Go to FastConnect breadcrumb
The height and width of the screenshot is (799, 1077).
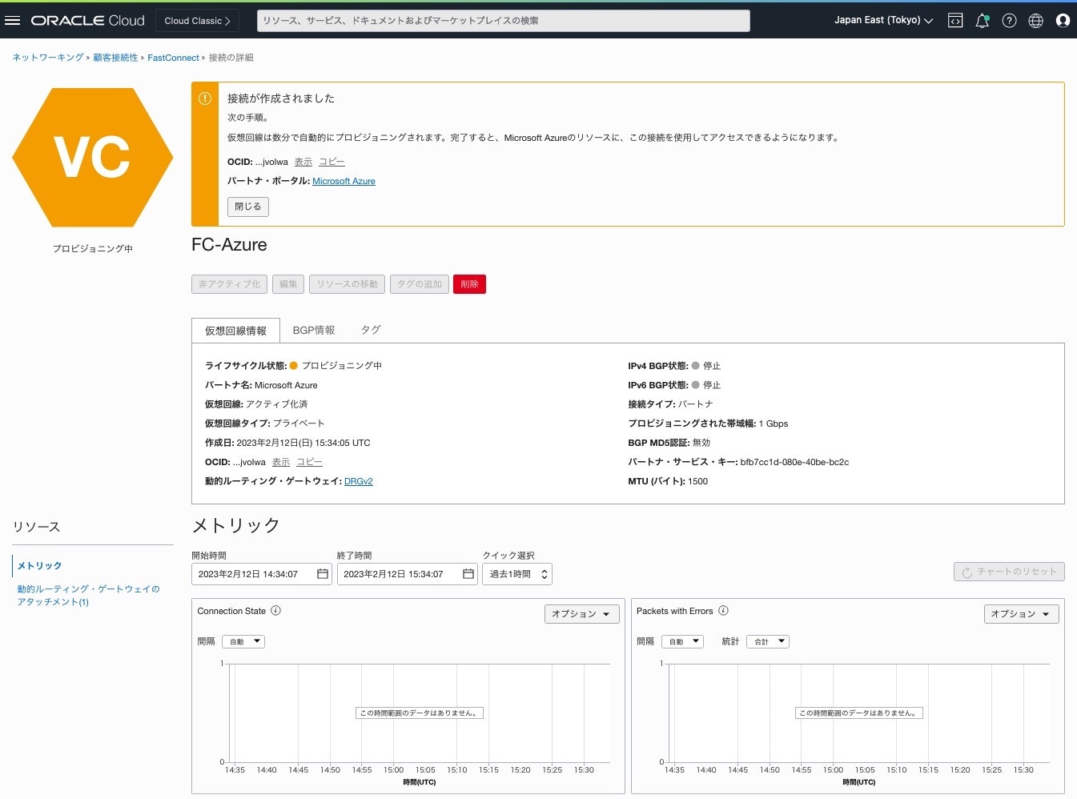click(173, 58)
